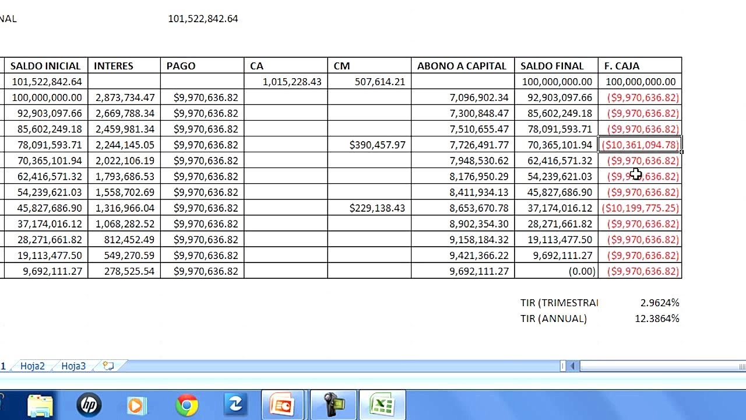The image size is (746, 420).
Task: Open Google Chrome from the taskbar
Action: coord(186,405)
